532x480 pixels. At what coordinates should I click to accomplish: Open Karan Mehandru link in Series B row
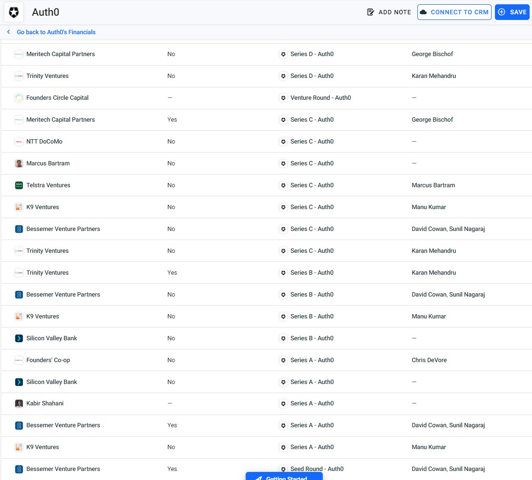(x=434, y=273)
